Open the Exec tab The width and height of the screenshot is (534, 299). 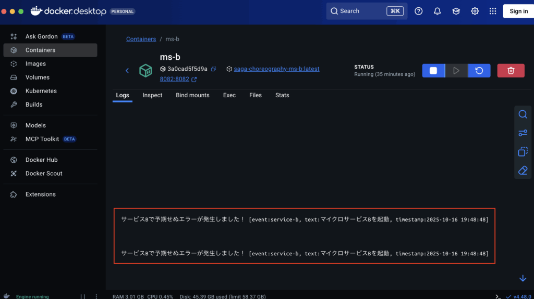click(x=229, y=95)
